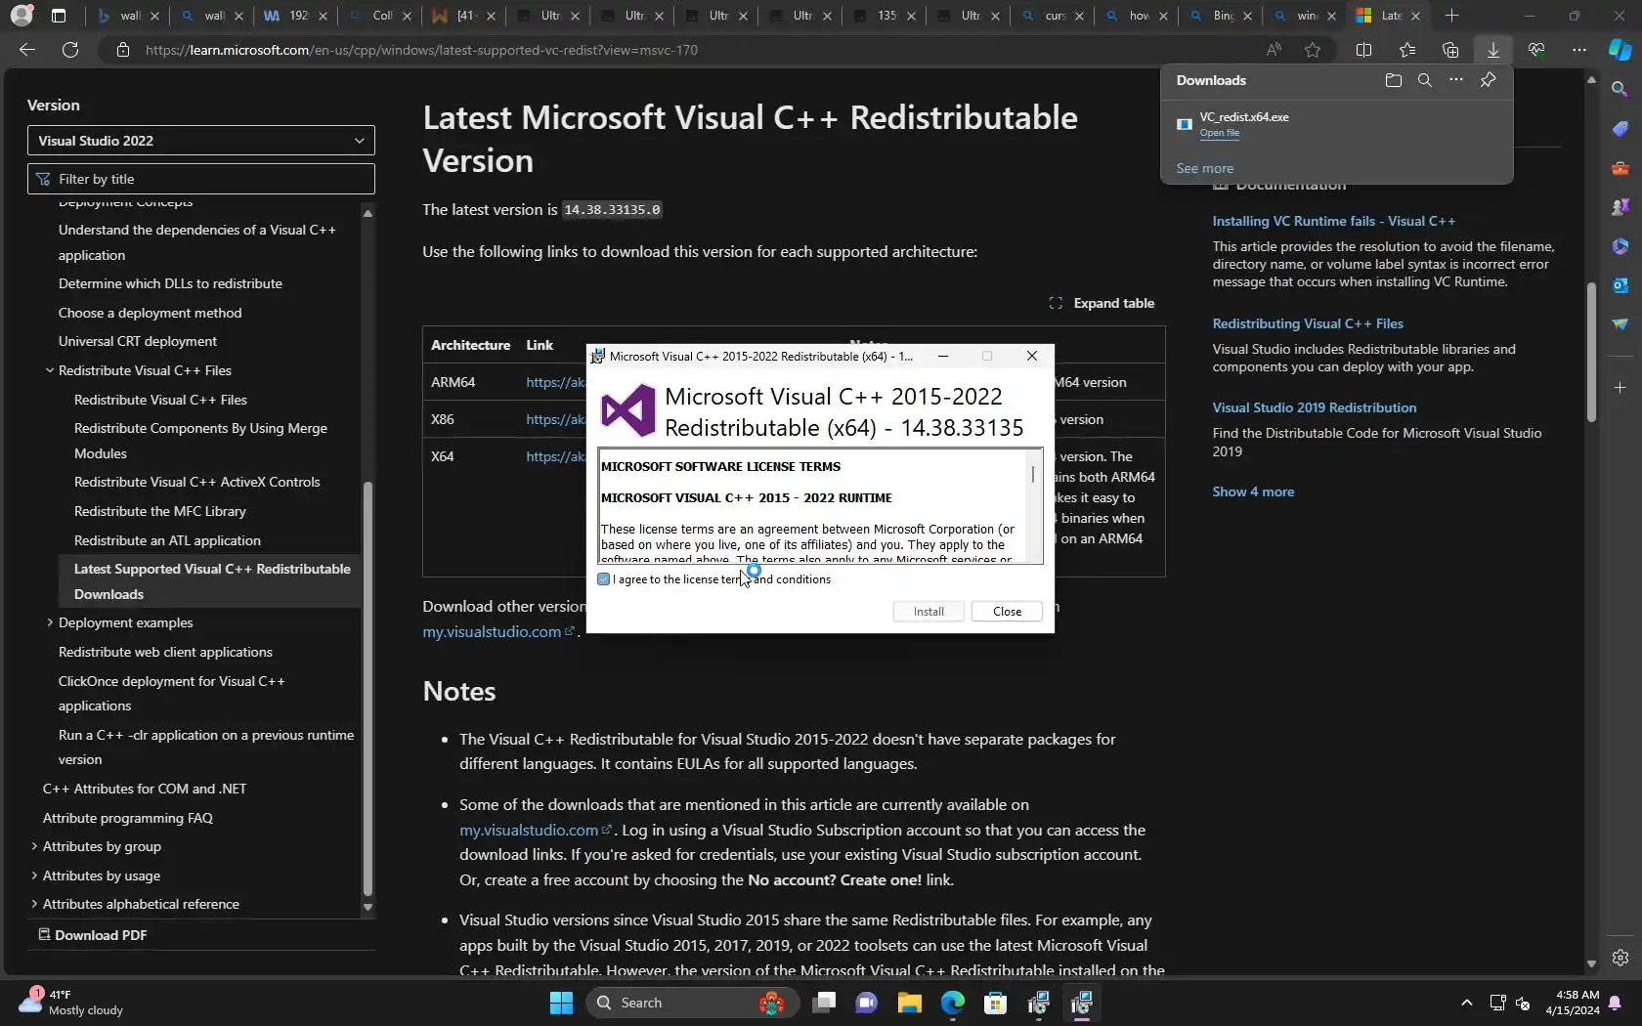Launch Copilot from the browser corner

(x=1620, y=49)
